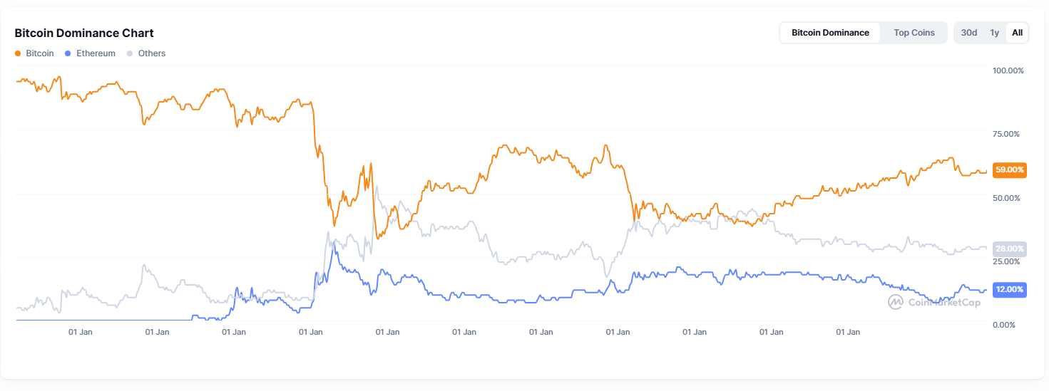
Task: Click the blue Ethereum legend dot
Action: point(68,53)
